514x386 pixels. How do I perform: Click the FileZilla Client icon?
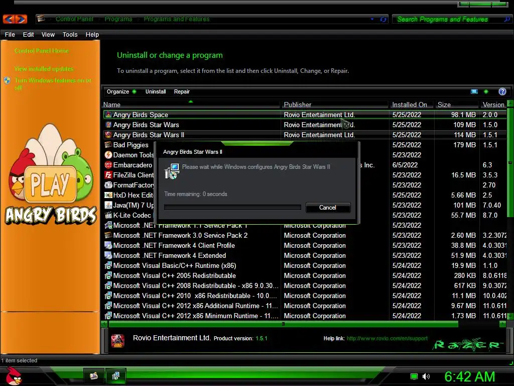tap(108, 175)
